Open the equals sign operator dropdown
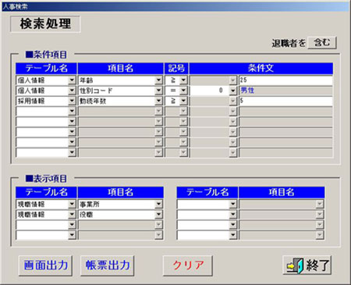This screenshot has height=285, width=351. coord(183,91)
